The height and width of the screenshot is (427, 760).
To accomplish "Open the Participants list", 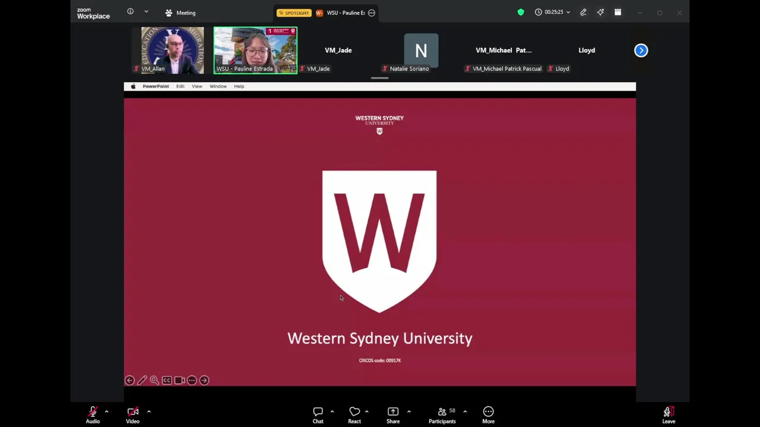I will click(x=442, y=415).
